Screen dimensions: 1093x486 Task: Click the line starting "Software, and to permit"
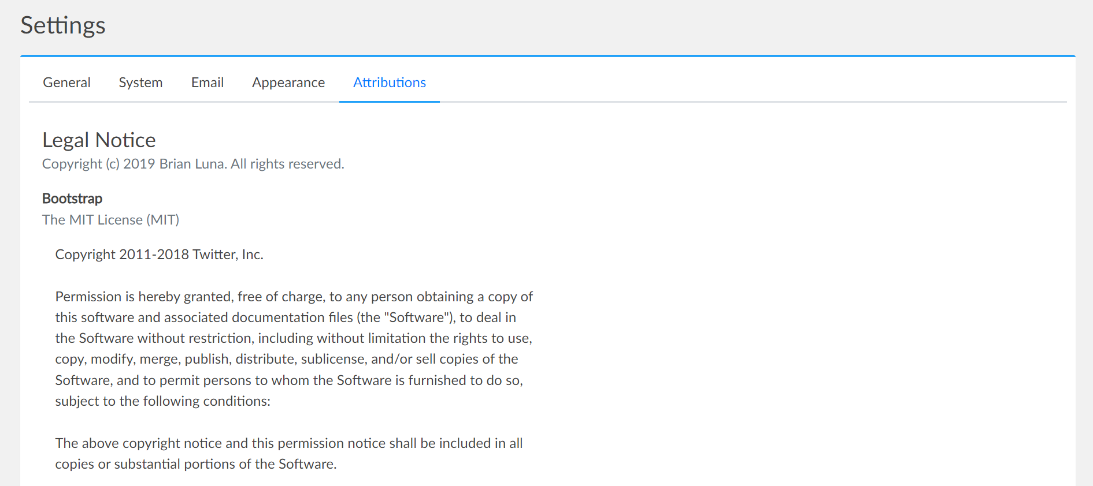click(x=288, y=380)
